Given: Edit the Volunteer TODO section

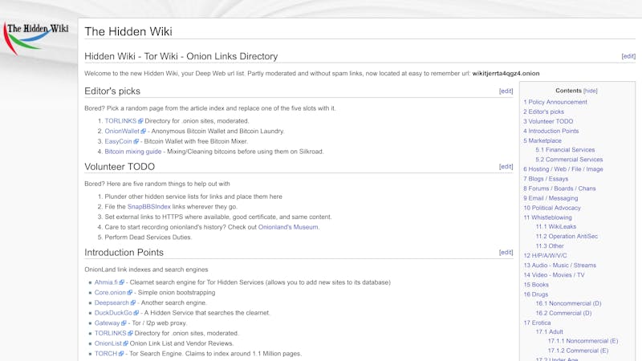Looking at the screenshot, I should [506, 167].
